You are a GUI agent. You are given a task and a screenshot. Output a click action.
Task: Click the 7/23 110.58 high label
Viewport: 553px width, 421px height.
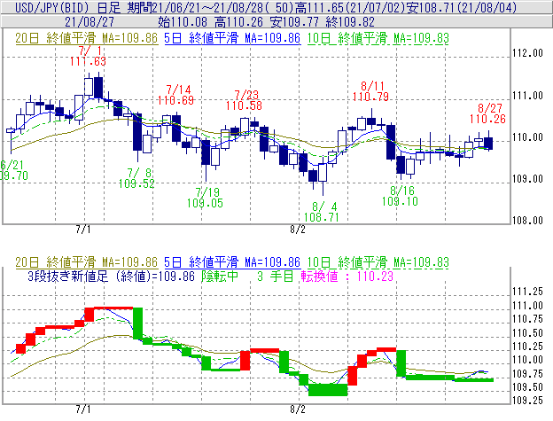244,100
